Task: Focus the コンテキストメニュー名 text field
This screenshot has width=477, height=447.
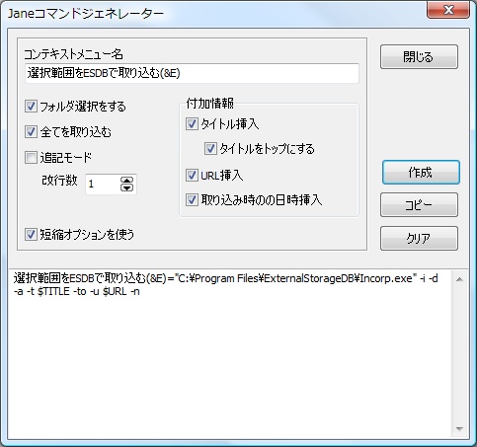Action: click(x=192, y=73)
